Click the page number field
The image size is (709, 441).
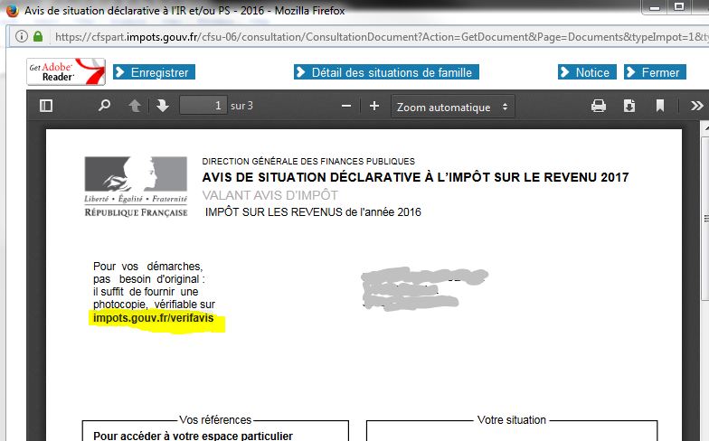pos(203,106)
